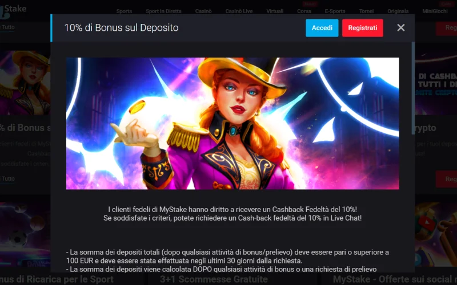Go to the Casinò section
457x285 pixels.
(x=203, y=11)
